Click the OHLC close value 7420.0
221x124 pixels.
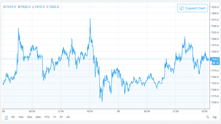tap(54, 7)
